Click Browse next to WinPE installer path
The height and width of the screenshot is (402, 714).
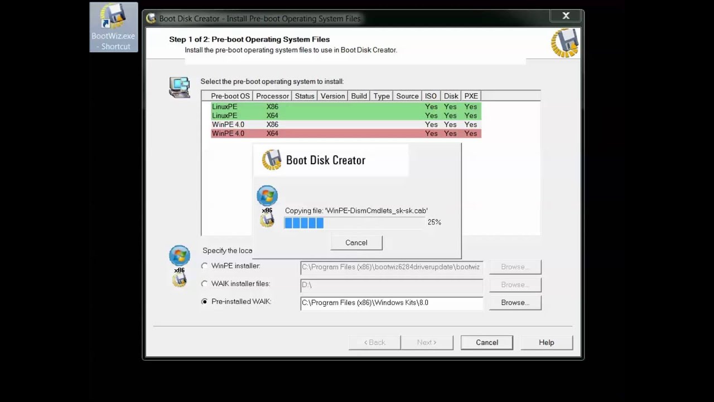pos(515,267)
